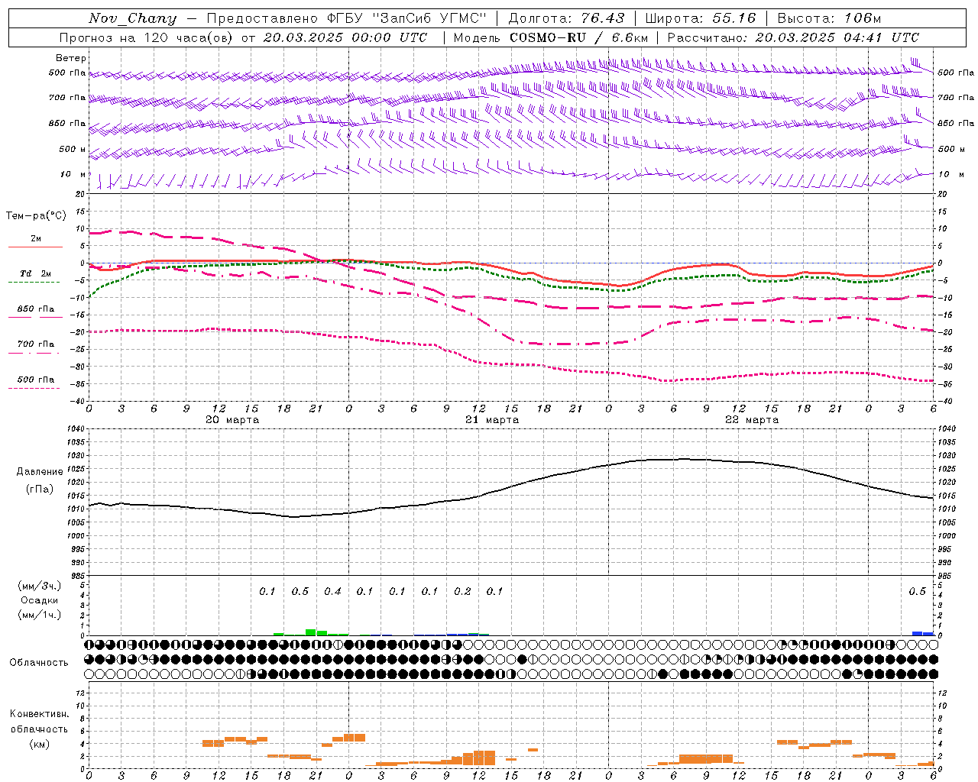Screen dimensions: 978x782
Task: Click the 'Давление' pressure panel label
Action: pos(40,472)
